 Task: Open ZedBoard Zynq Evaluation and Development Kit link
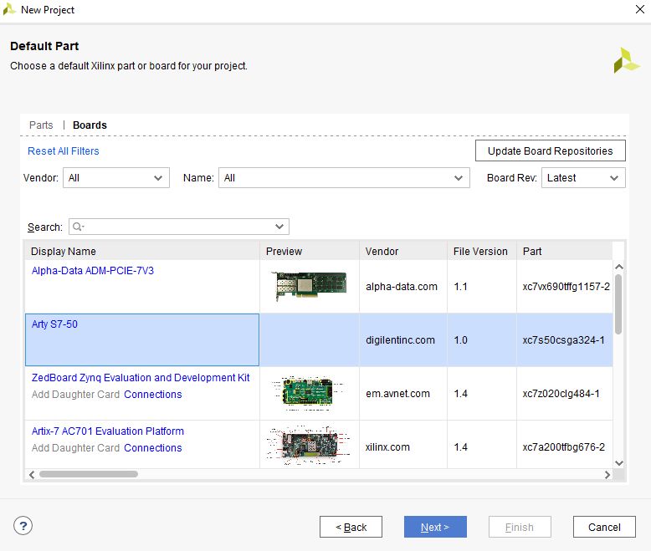click(x=141, y=378)
